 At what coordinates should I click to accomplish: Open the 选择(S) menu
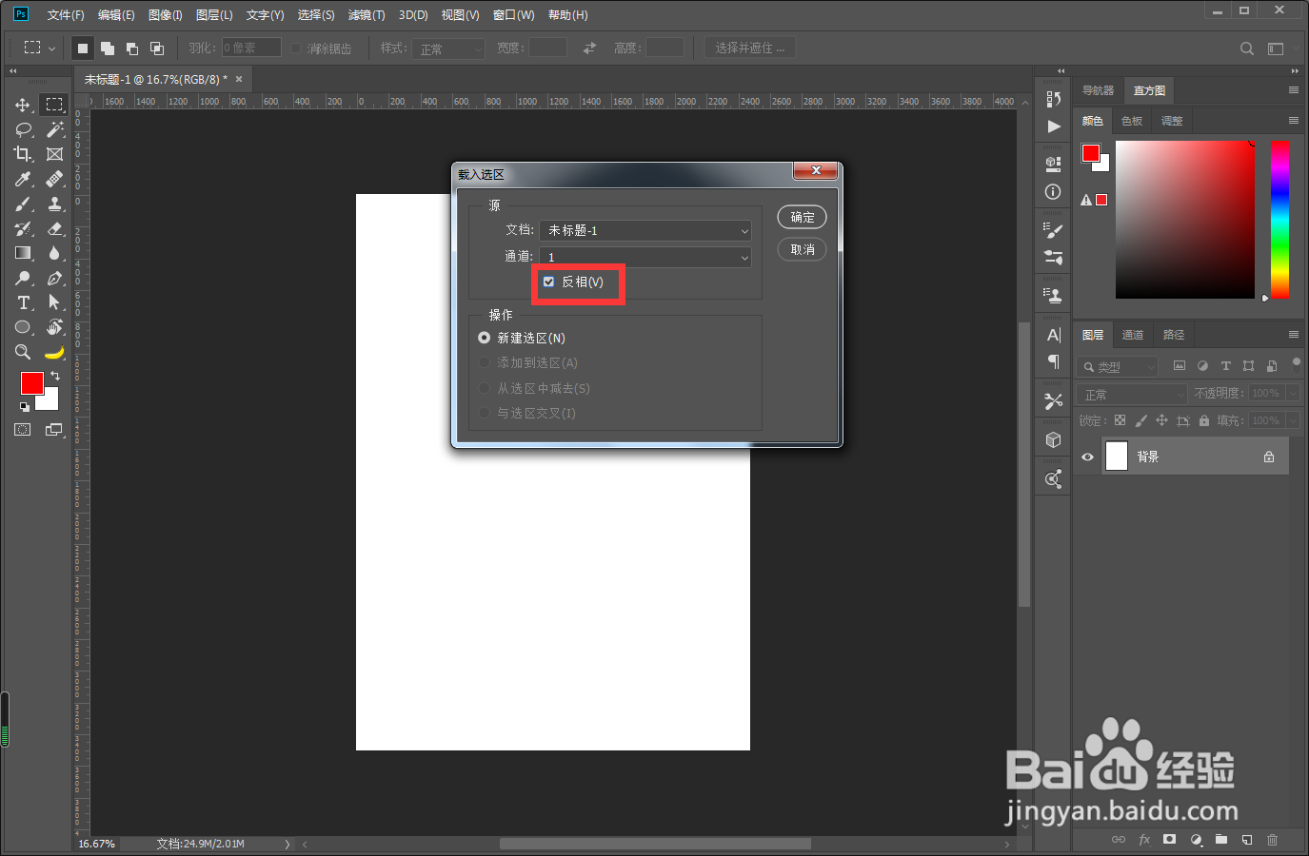pos(316,15)
